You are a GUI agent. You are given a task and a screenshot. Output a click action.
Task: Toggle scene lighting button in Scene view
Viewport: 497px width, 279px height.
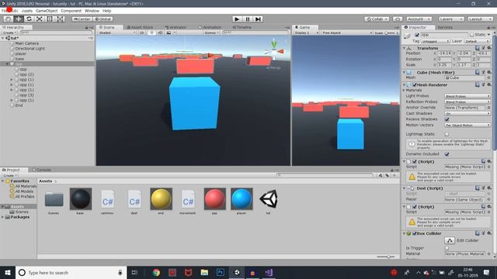point(151,33)
